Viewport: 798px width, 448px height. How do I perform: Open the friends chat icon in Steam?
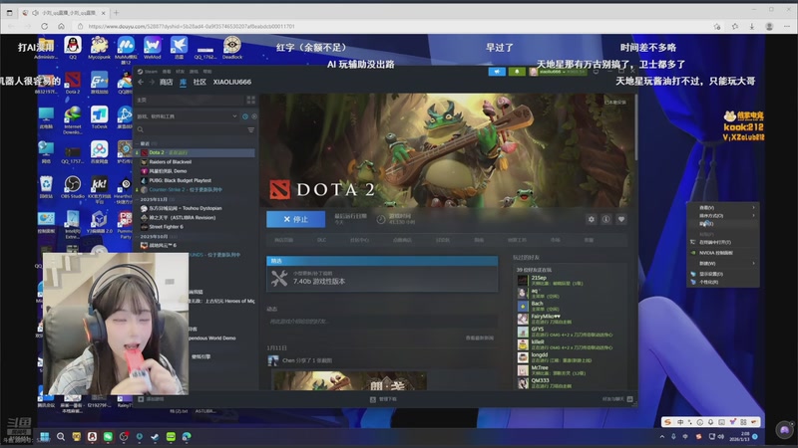click(629, 399)
